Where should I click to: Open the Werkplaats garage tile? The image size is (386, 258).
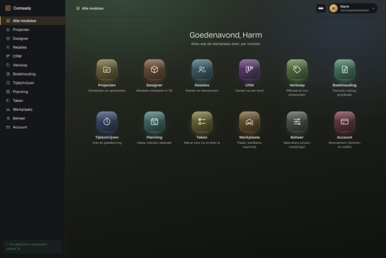pyautogui.click(x=250, y=122)
